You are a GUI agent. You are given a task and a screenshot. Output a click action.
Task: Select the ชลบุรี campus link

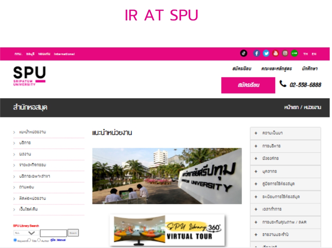point(30,54)
